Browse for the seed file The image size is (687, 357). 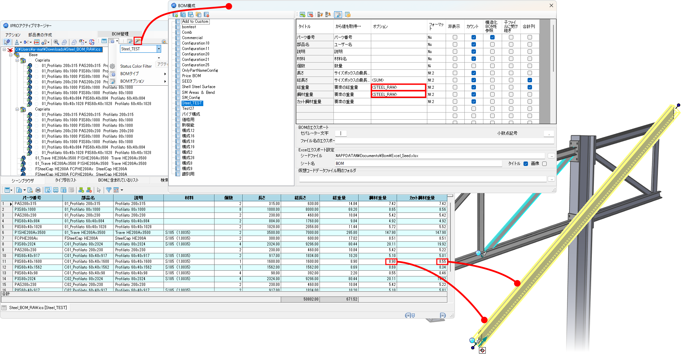tap(551, 156)
